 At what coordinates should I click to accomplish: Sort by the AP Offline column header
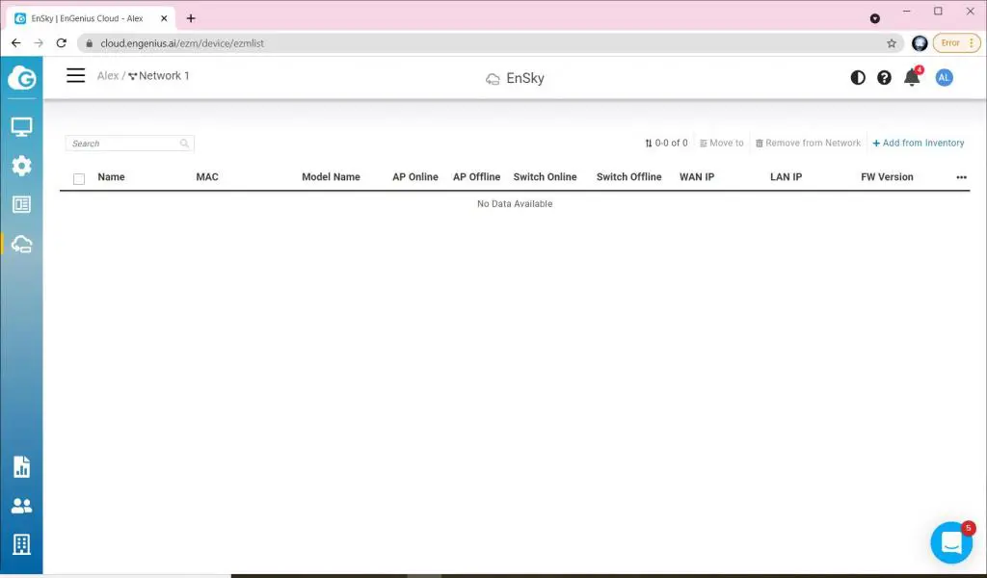pos(476,177)
